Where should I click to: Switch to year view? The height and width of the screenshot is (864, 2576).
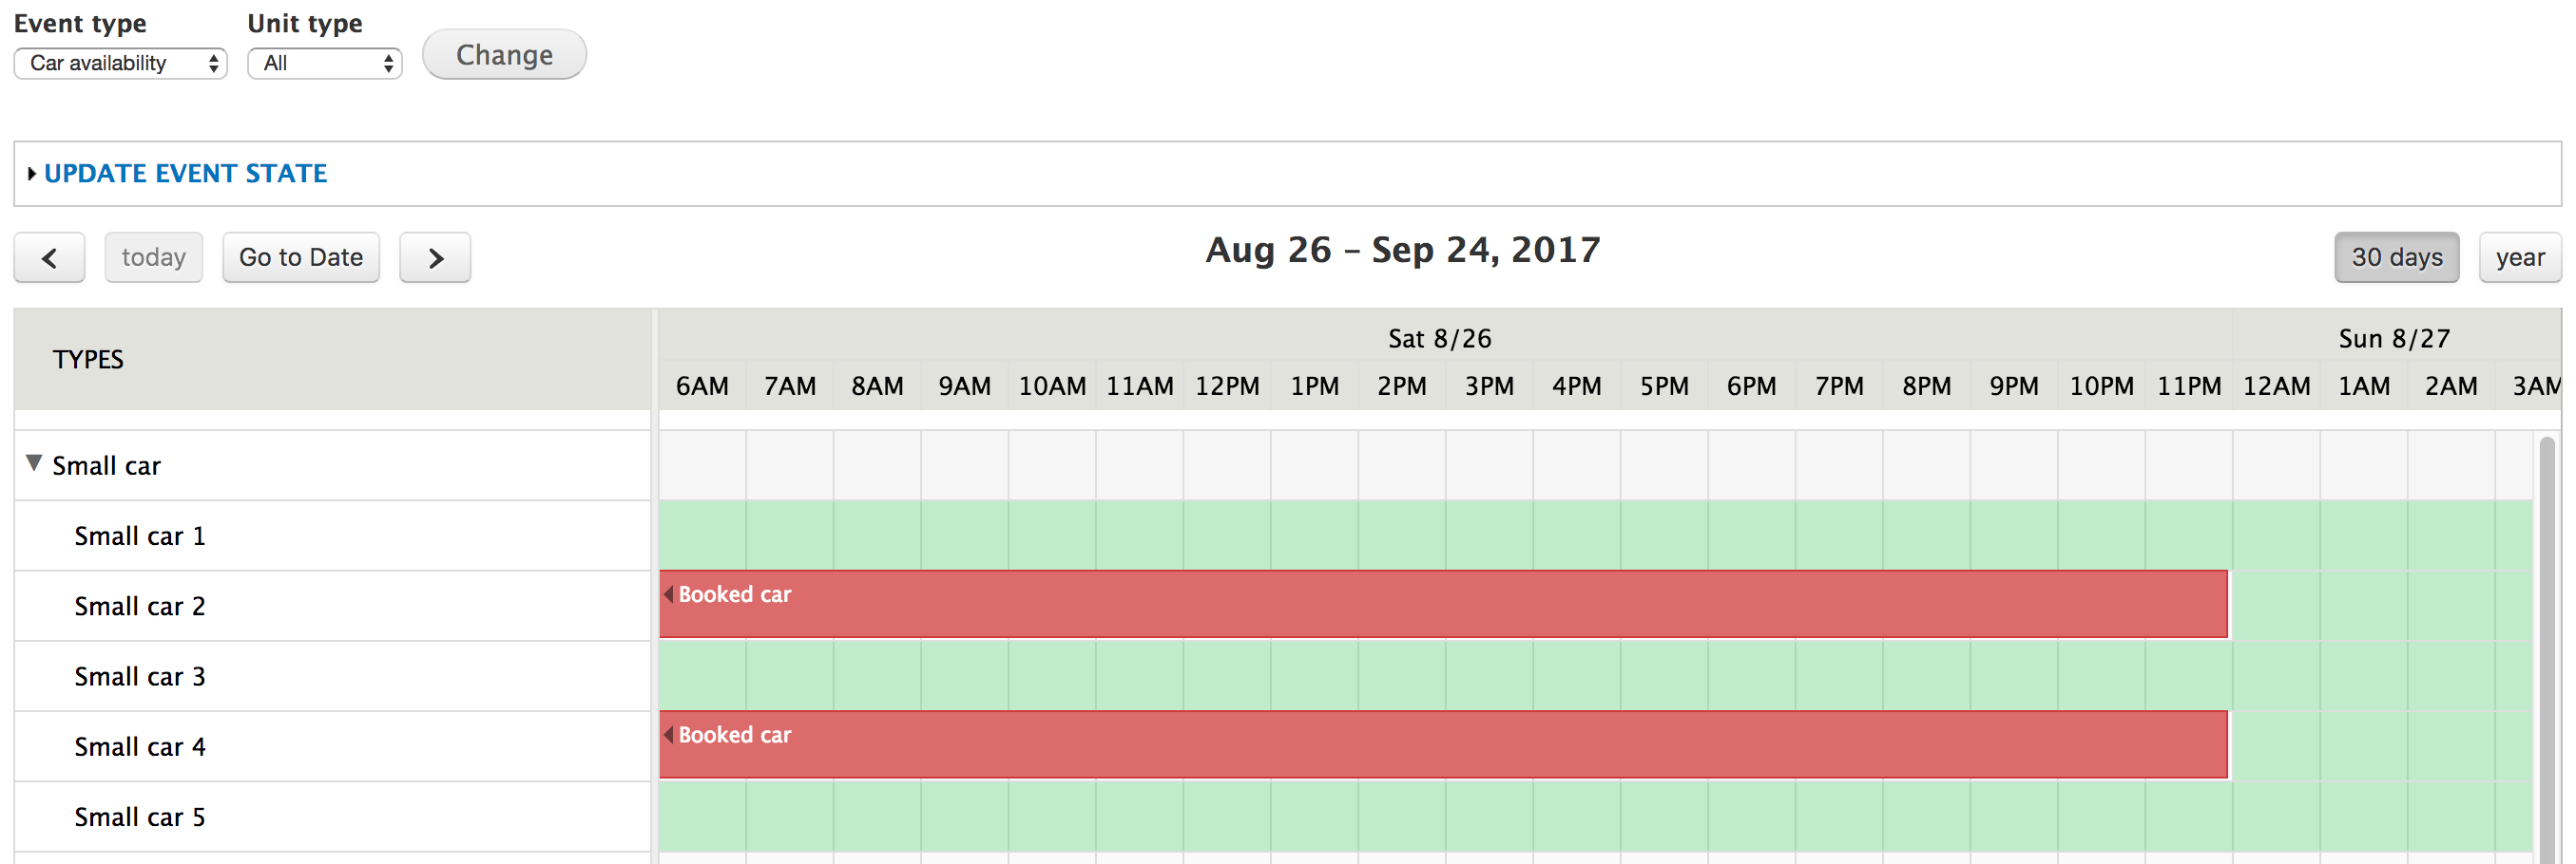point(2519,257)
